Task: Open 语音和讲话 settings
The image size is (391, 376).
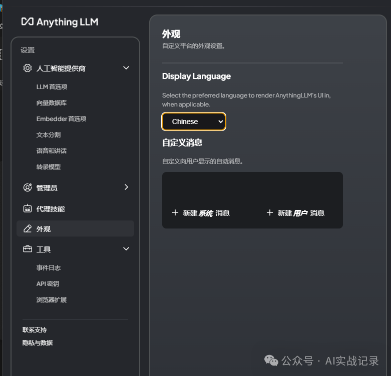Action: [x=52, y=150]
